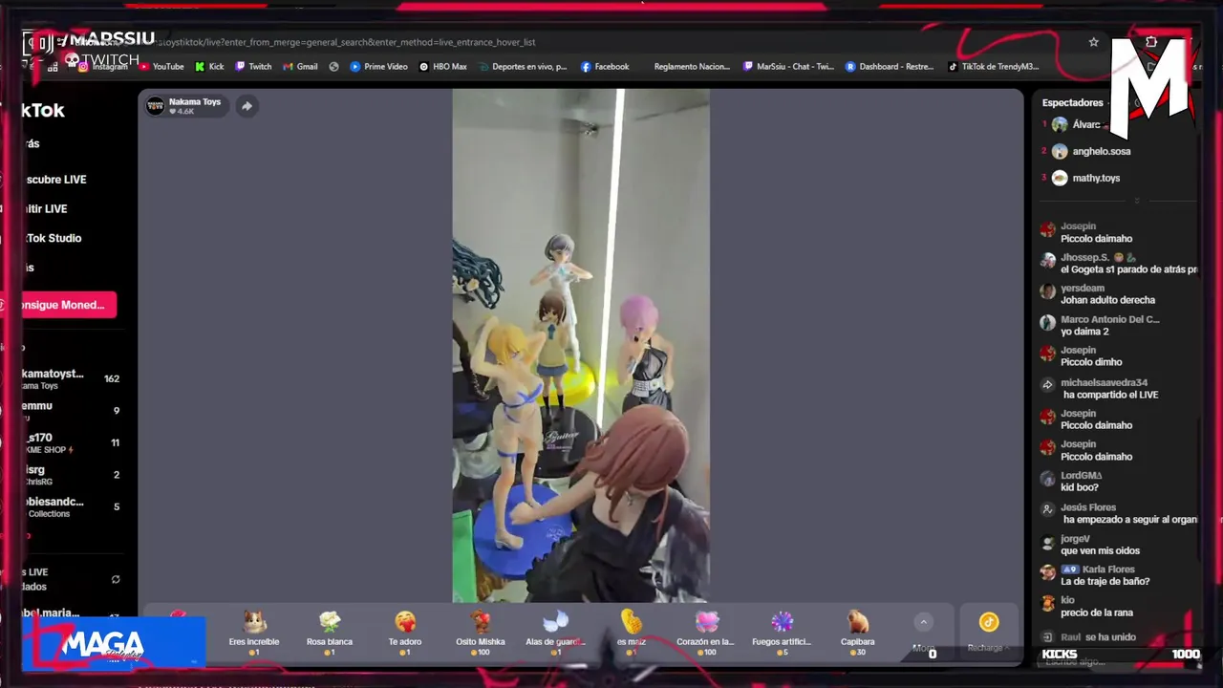Open the Dashboard - Restre... bookmark
Image resolution: width=1223 pixels, height=688 pixels.
[x=890, y=67]
